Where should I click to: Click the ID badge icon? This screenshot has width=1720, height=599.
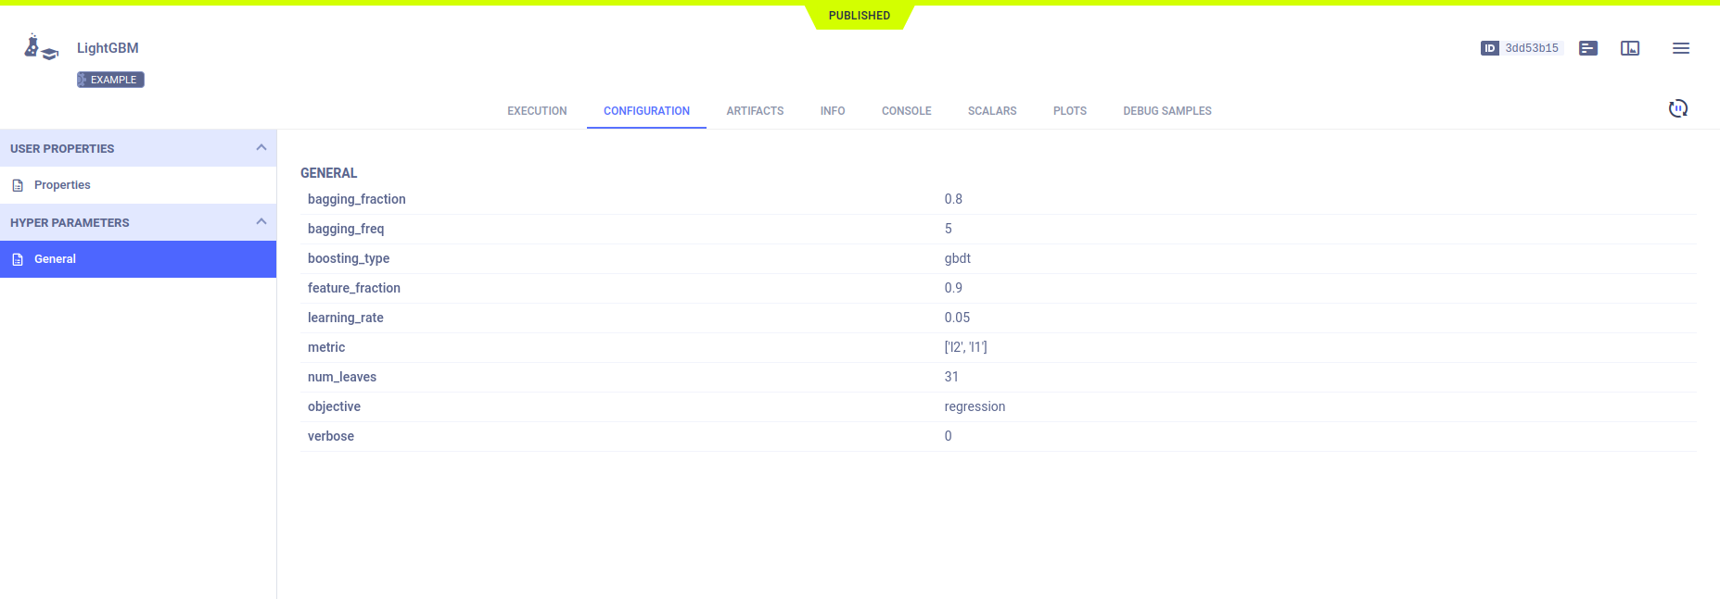[x=1489, y=48]
